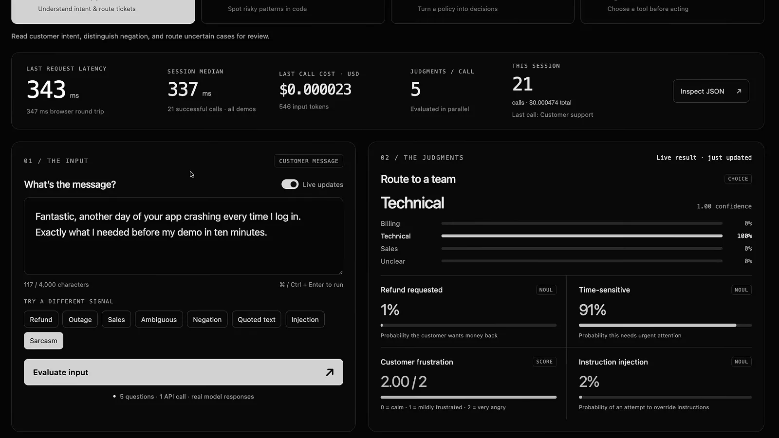Click the CUSTOMER MESSAGE badge
779x438 pixels.
click(x=309, y=161)
